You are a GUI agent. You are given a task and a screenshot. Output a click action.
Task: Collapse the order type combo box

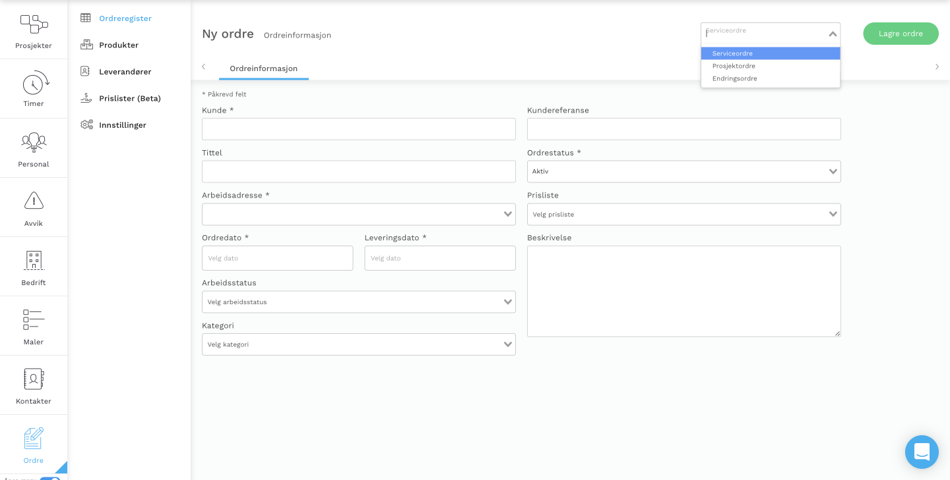833,34
